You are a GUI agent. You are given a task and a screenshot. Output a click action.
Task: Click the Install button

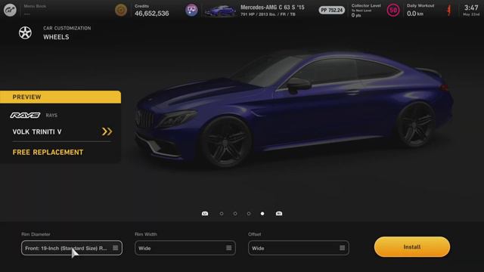(x=412, y=247)
